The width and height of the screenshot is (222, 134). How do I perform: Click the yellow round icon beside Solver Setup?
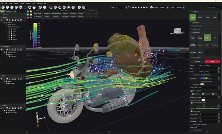(31, 15)
